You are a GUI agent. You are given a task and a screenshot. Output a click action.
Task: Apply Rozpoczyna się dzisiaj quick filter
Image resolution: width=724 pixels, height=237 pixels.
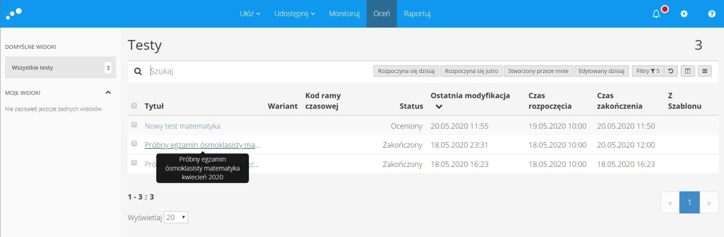[x=406, y=71]
